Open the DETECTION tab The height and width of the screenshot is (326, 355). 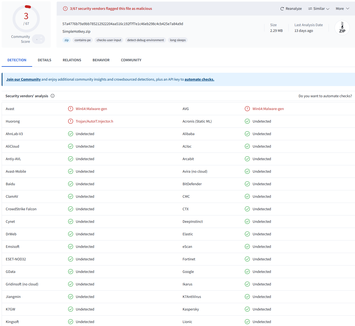point(17,60)
